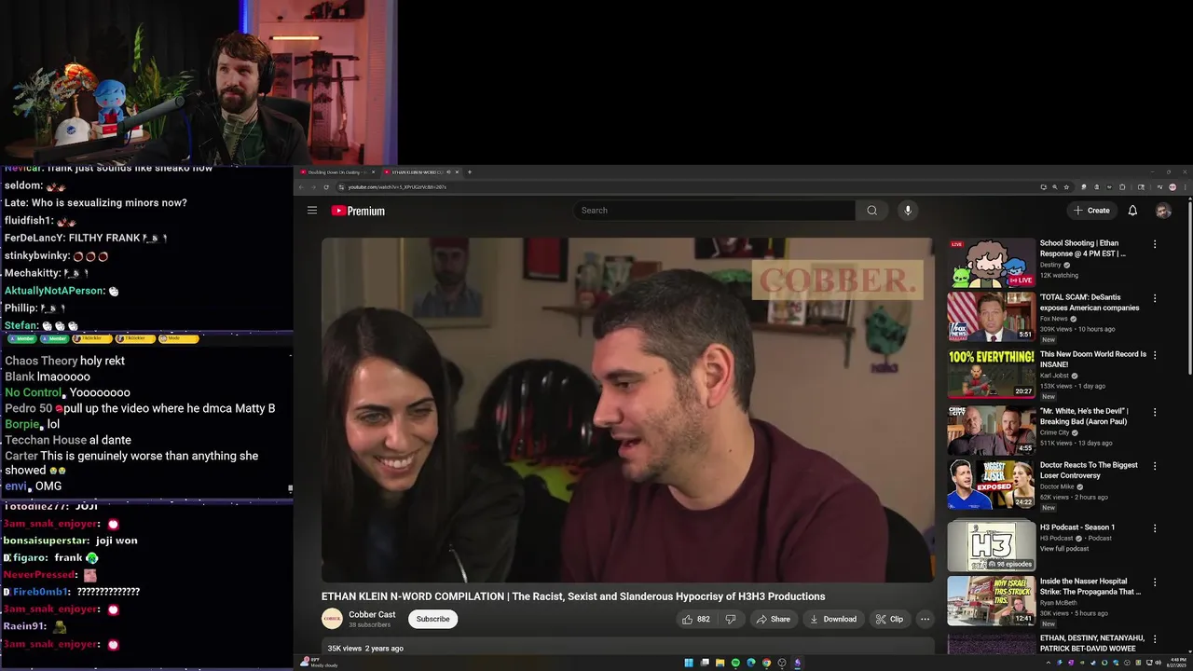
Task: Create a Clip from the video
Action: (889, 619)
